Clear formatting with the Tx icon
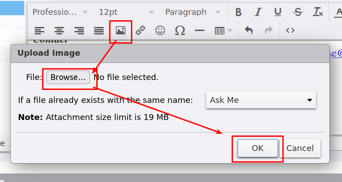342x182 pixels. 318,12
